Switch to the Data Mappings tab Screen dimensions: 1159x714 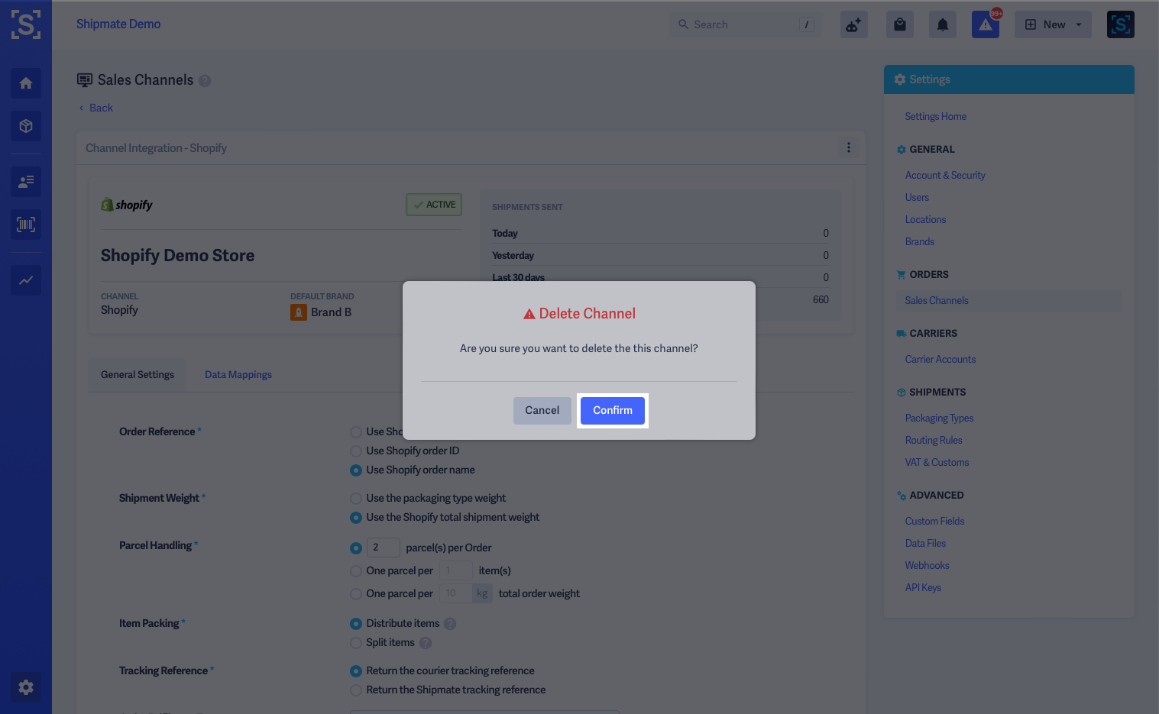238,374
